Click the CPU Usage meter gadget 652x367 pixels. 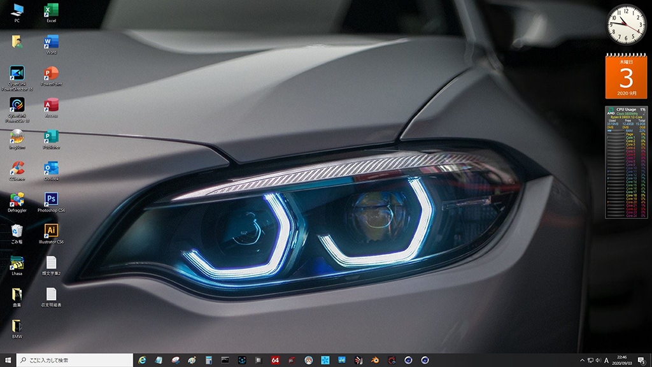coord(627,162)
